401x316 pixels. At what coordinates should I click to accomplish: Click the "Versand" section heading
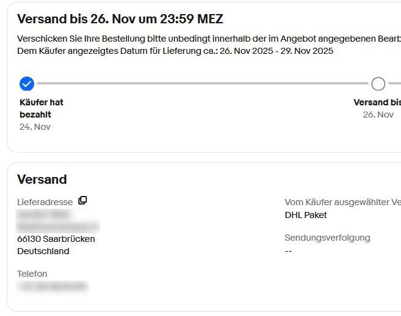click(x=42, y=179)
